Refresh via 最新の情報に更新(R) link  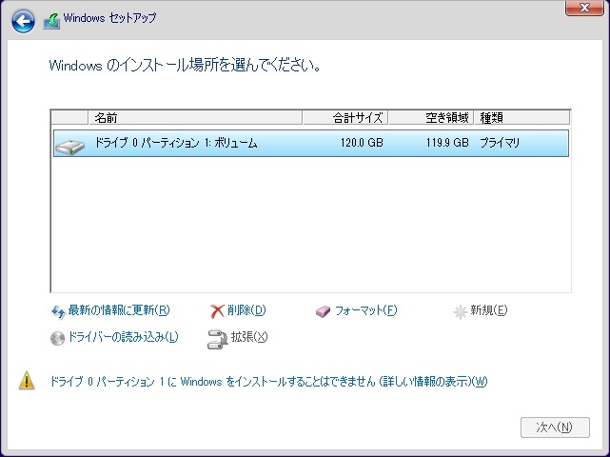pyautogui.click(x=119, y=310)
